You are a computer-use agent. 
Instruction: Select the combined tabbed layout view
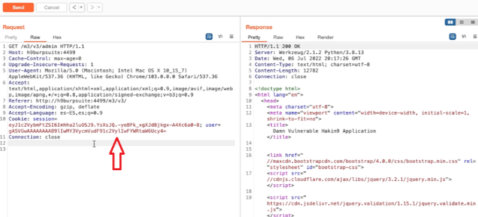click(x=473, y=22)
